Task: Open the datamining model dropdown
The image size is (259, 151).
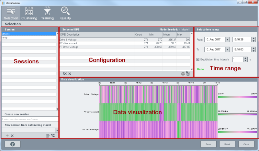Action: 57,130
